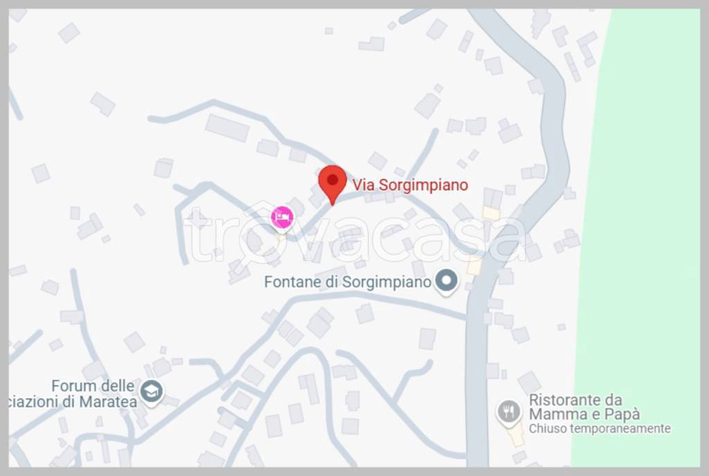Click large rectangular building northwest of pin

coord(227,128)
